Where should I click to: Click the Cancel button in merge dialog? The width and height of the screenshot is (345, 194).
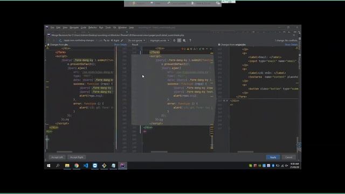pos(289,157)
